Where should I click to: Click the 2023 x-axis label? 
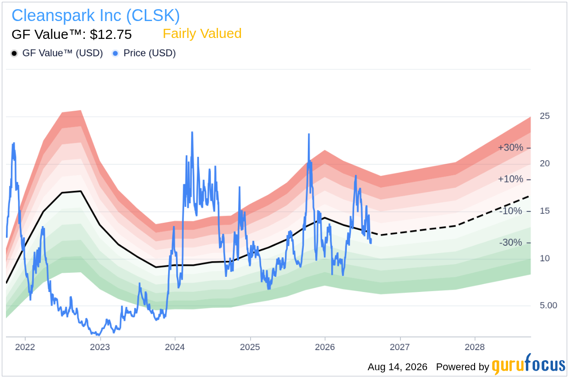click(100, 347)
